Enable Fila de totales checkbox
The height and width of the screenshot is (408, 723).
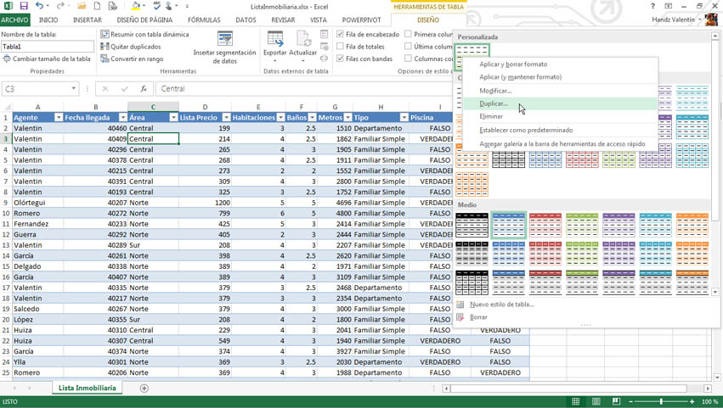[341, 47]
